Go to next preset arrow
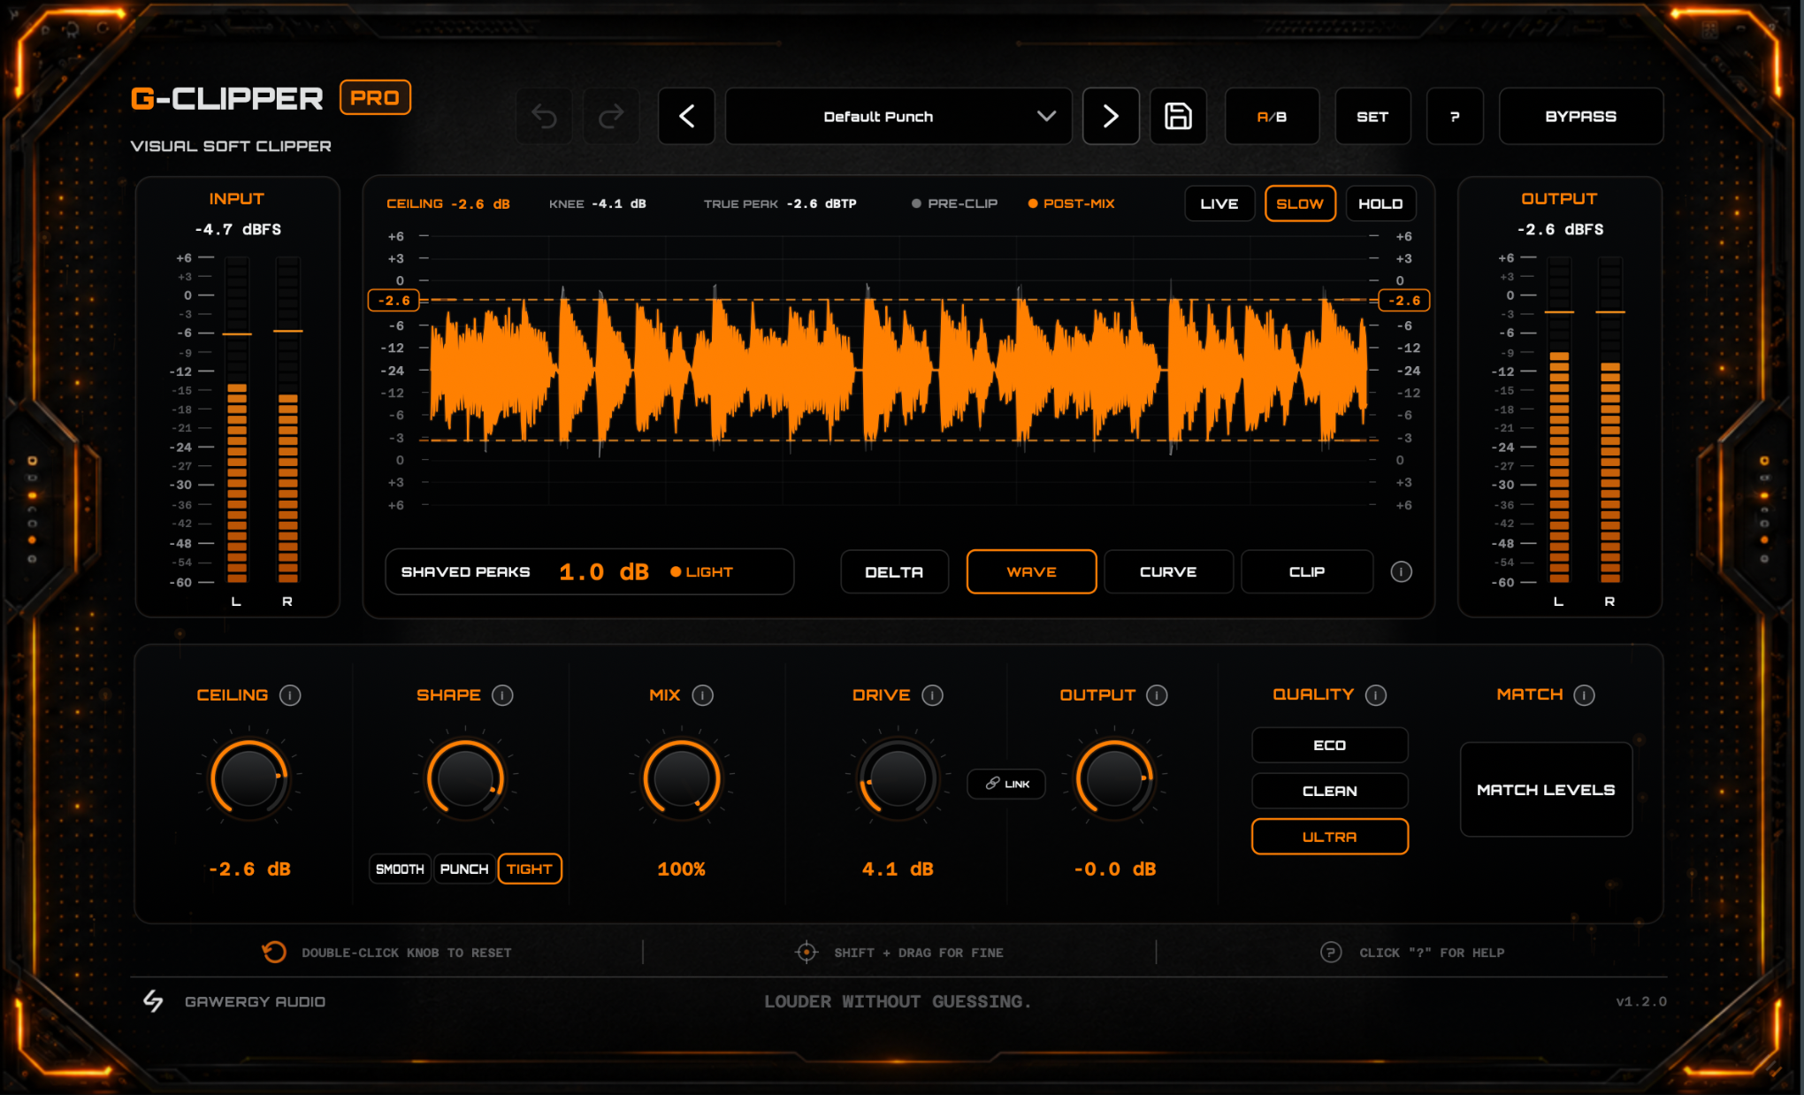Screen dimensions: 1804x1095 click(x=1111, y=116)
